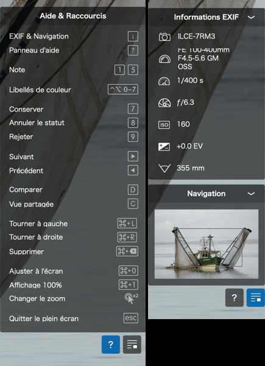This screenshot has width=265, height=366.
Task: Click the focal length icon beside 355 mm
Action: (x=164, y=168)
